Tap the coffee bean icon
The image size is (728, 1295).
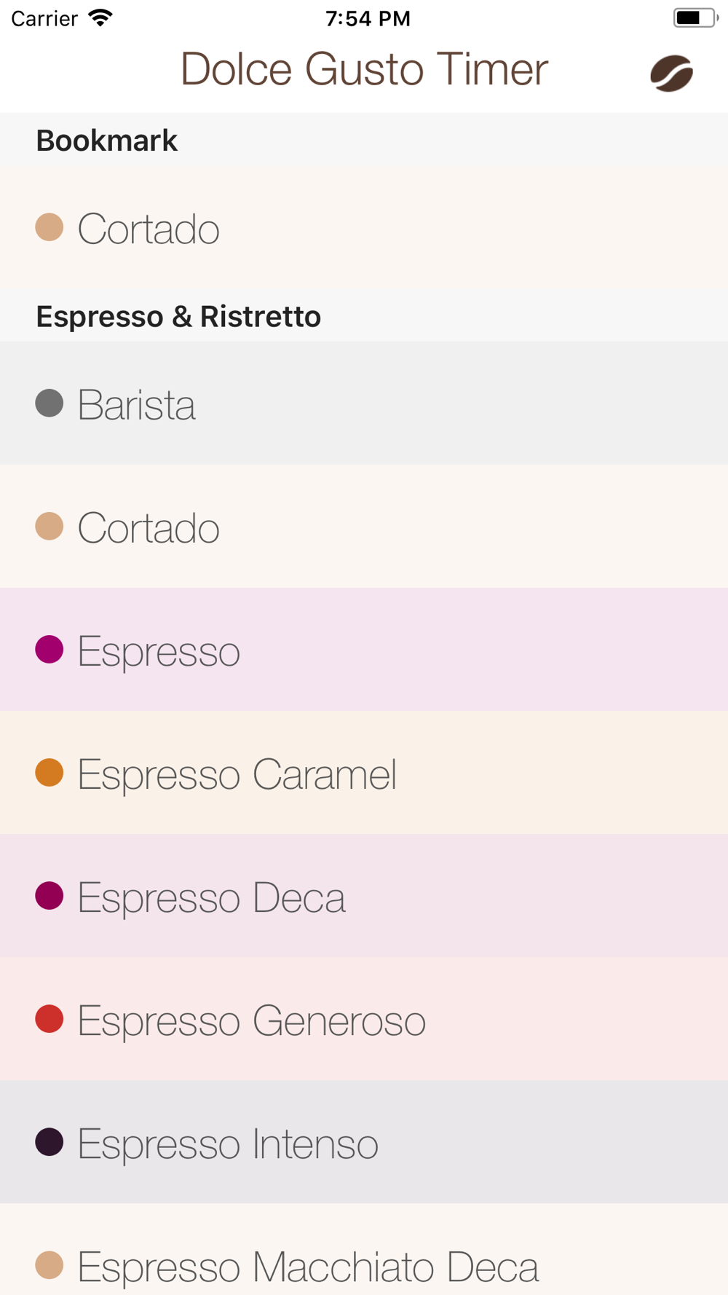(671, 73)
